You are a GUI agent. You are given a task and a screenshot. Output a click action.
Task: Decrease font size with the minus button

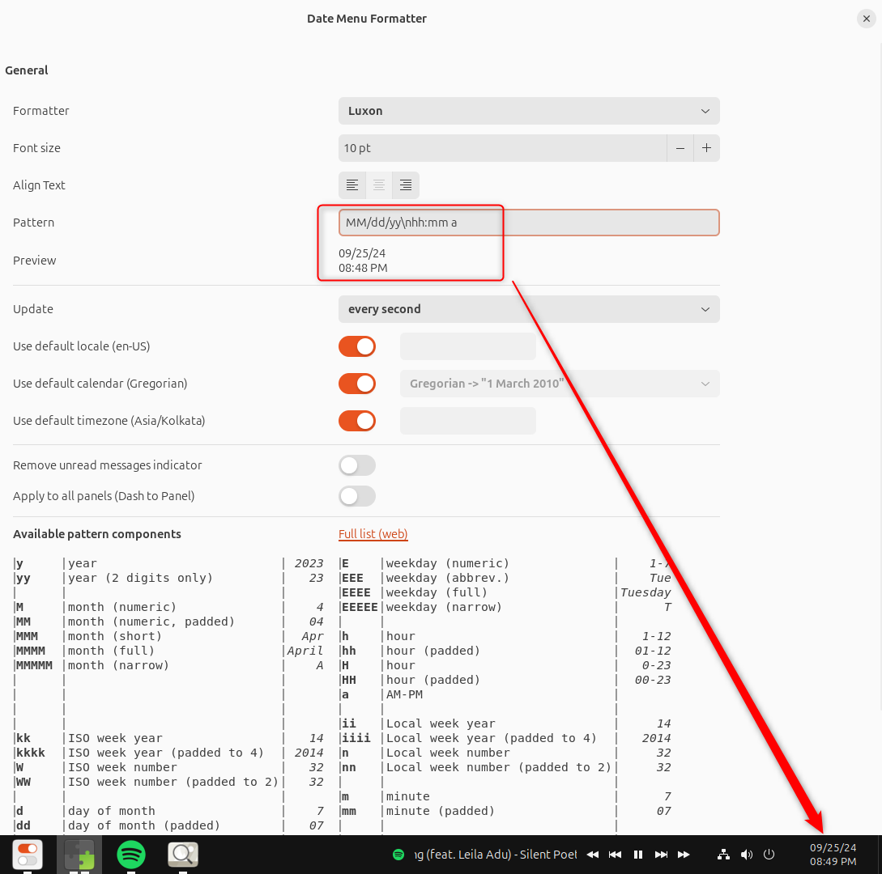[680, 148]
